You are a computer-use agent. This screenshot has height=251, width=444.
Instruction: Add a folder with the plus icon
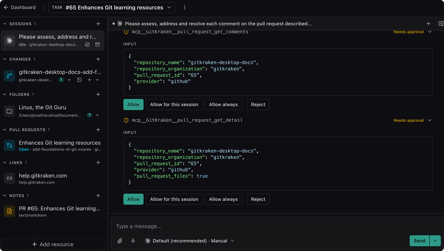pos(98,94)
